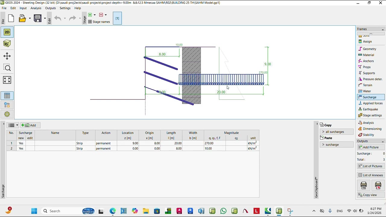Screen dimensions: 386x217
Task: Select construction stage tab [1]
Action: pos(117,18)
